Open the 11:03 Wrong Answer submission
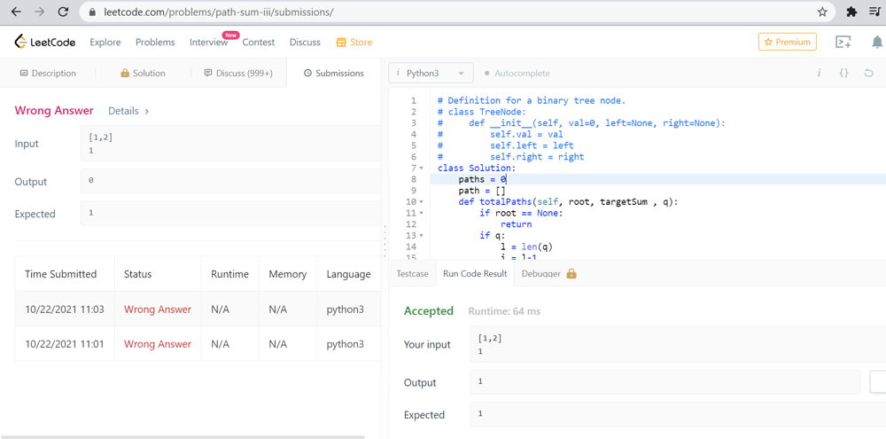 pyautogui.click(x=158, y=310)
